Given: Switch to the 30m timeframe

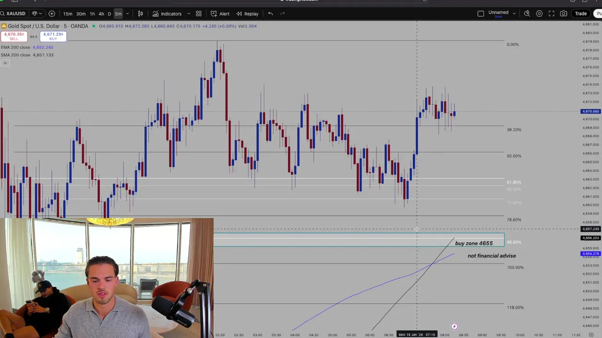Looking at the screenshot, I should coord(81,14).
